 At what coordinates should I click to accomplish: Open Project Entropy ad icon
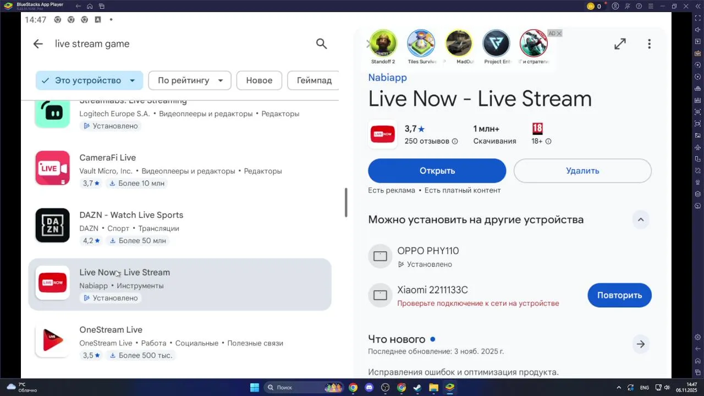tap(497, 43)
